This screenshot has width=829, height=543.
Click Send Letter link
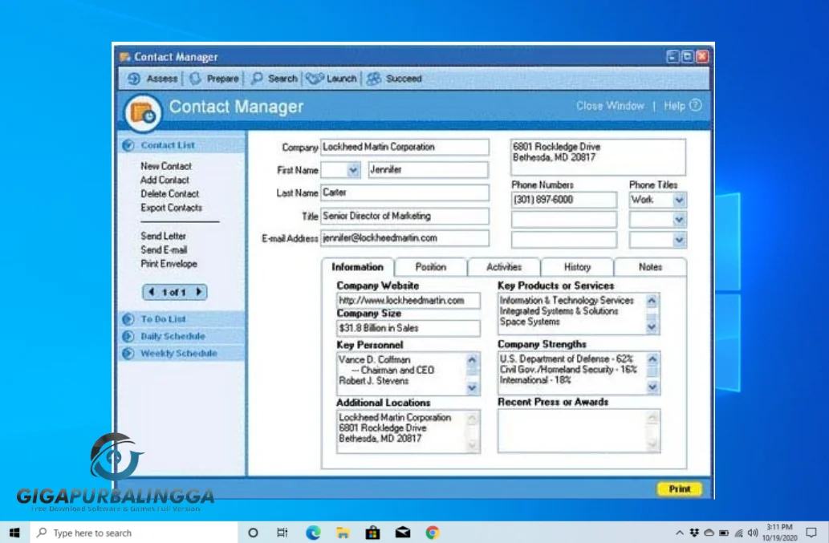(163, 236)
